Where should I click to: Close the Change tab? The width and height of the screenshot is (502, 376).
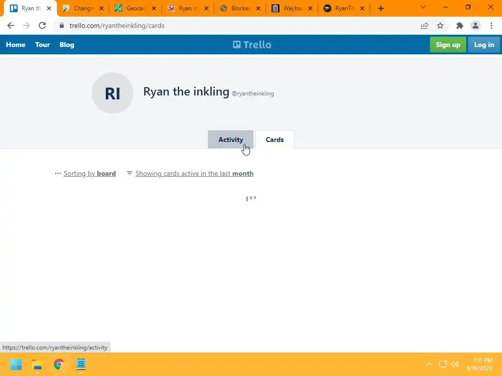[101, 8]
